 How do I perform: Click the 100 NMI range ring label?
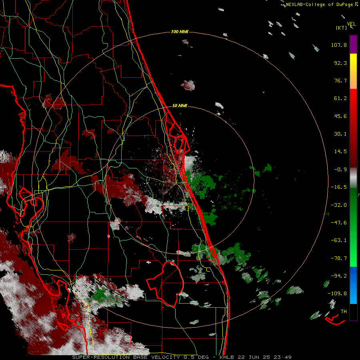[180, 32]
